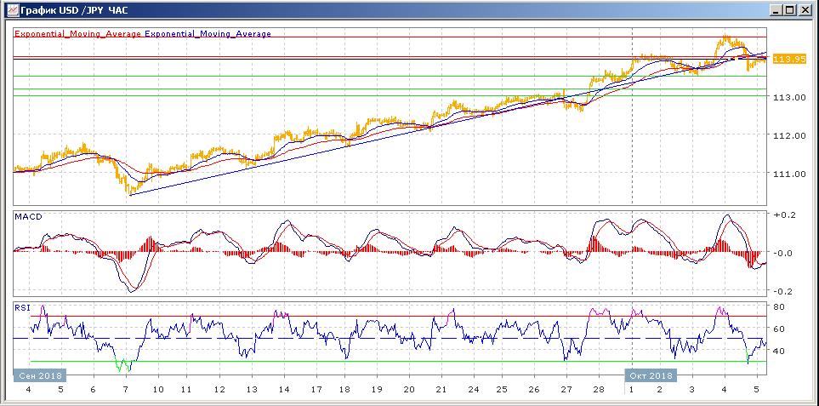
Task: Click the current price label 113.95
Action: coord(789,59)
